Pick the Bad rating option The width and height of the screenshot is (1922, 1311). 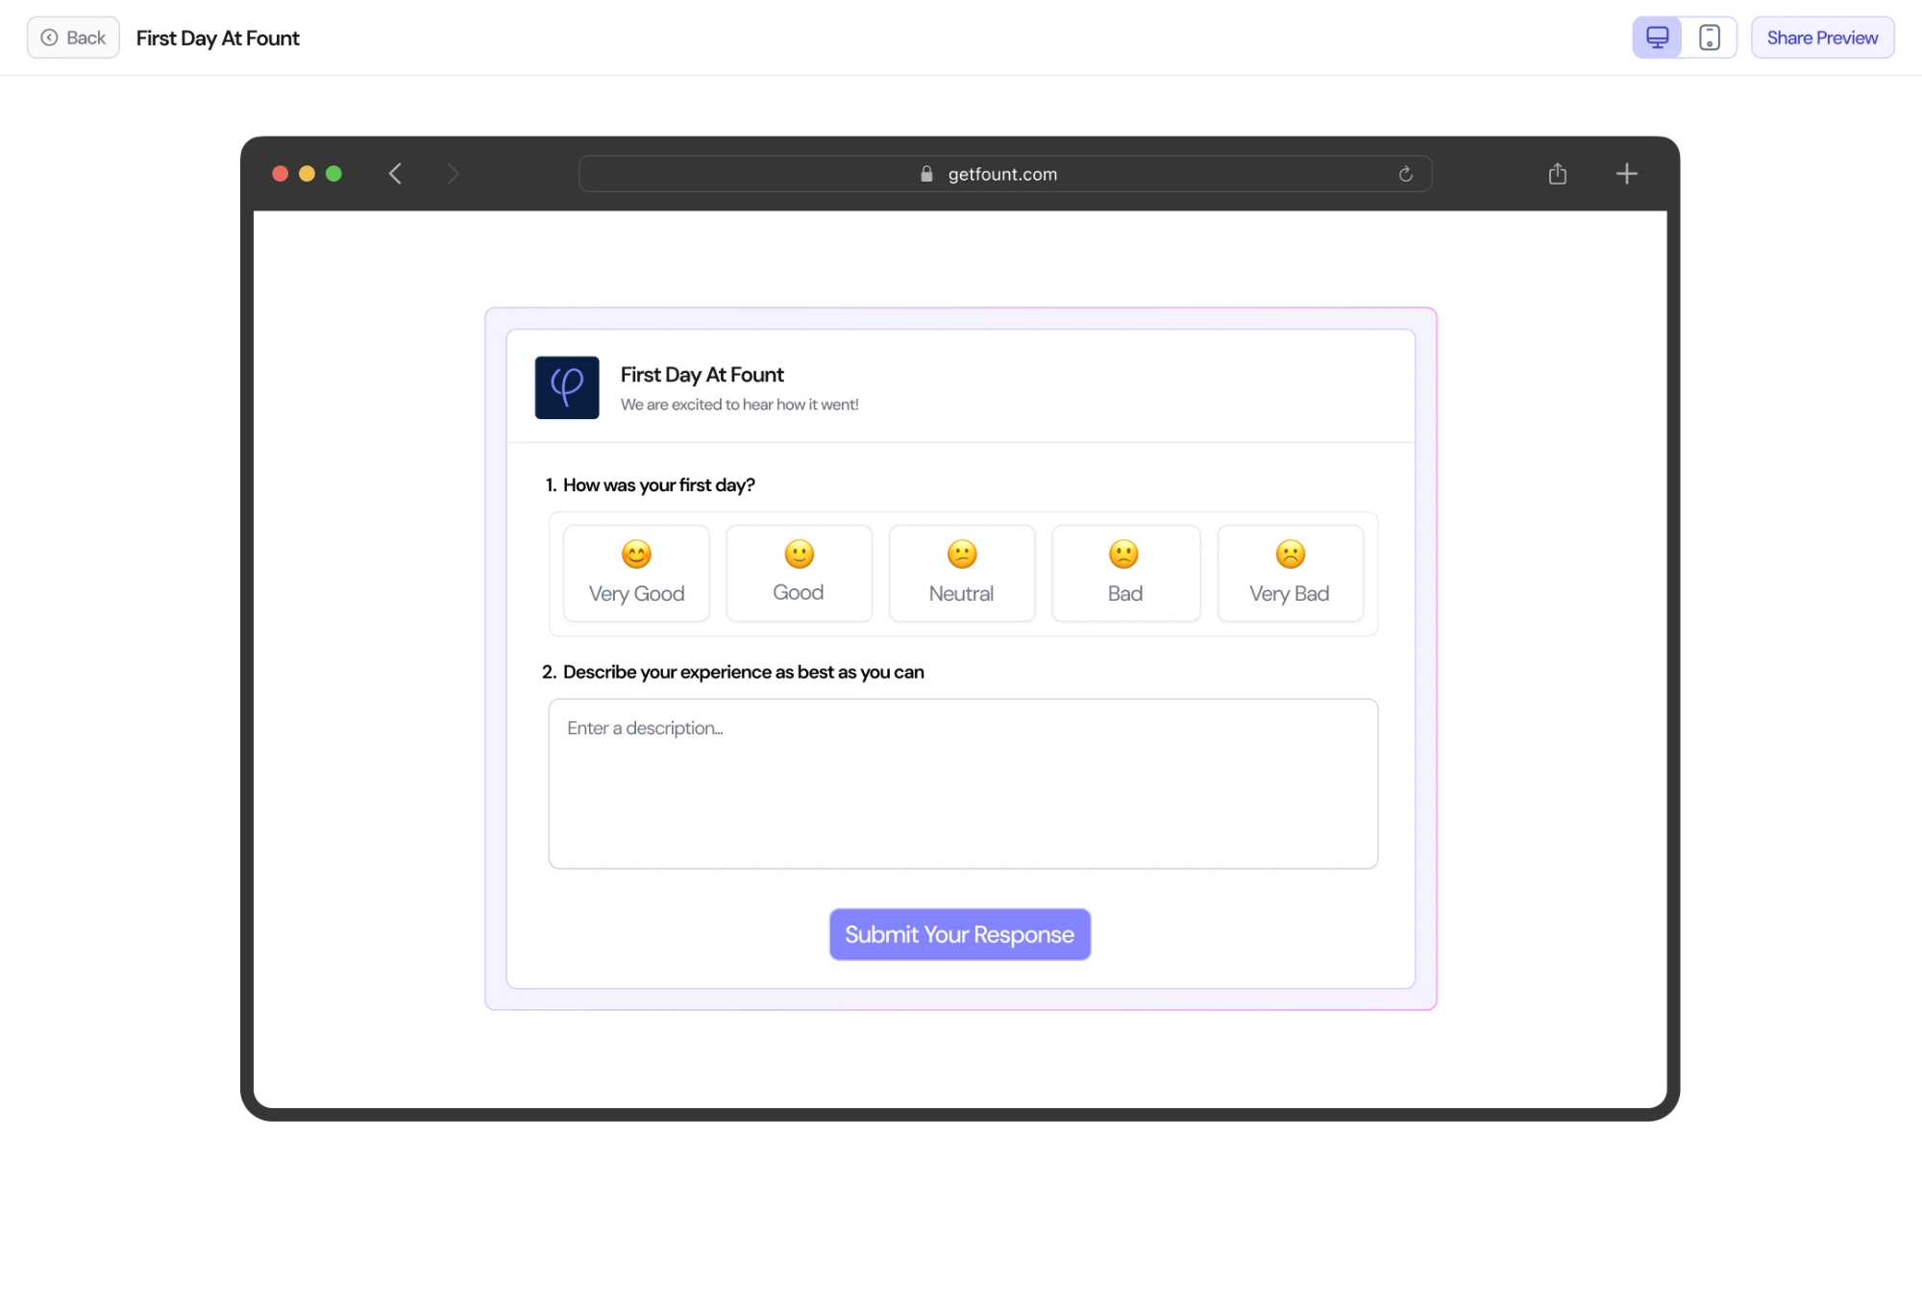[x=1125, y=574]
